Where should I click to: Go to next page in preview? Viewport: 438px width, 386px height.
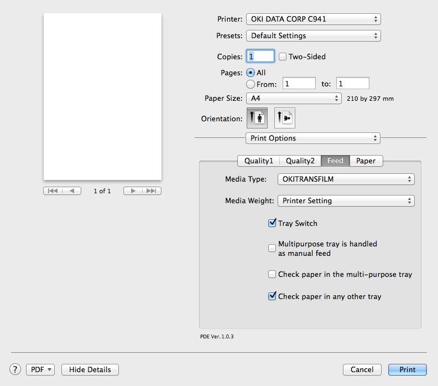[x=133, y=191]
